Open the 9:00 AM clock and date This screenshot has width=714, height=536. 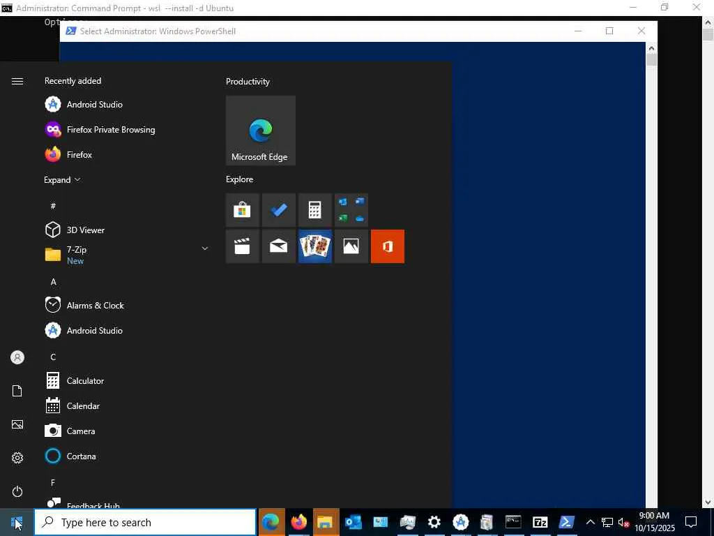[654, 522]
